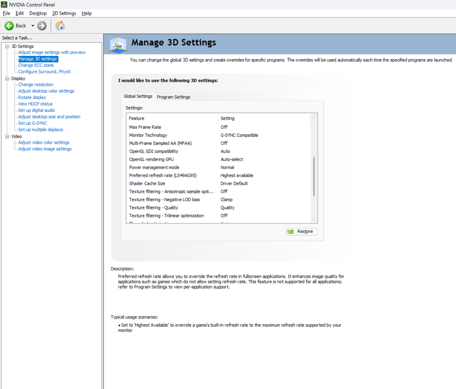
Task: Select Preferred refresh rate (LS49AG95) row
Action: pyautogui.click(x=220, y=175)
